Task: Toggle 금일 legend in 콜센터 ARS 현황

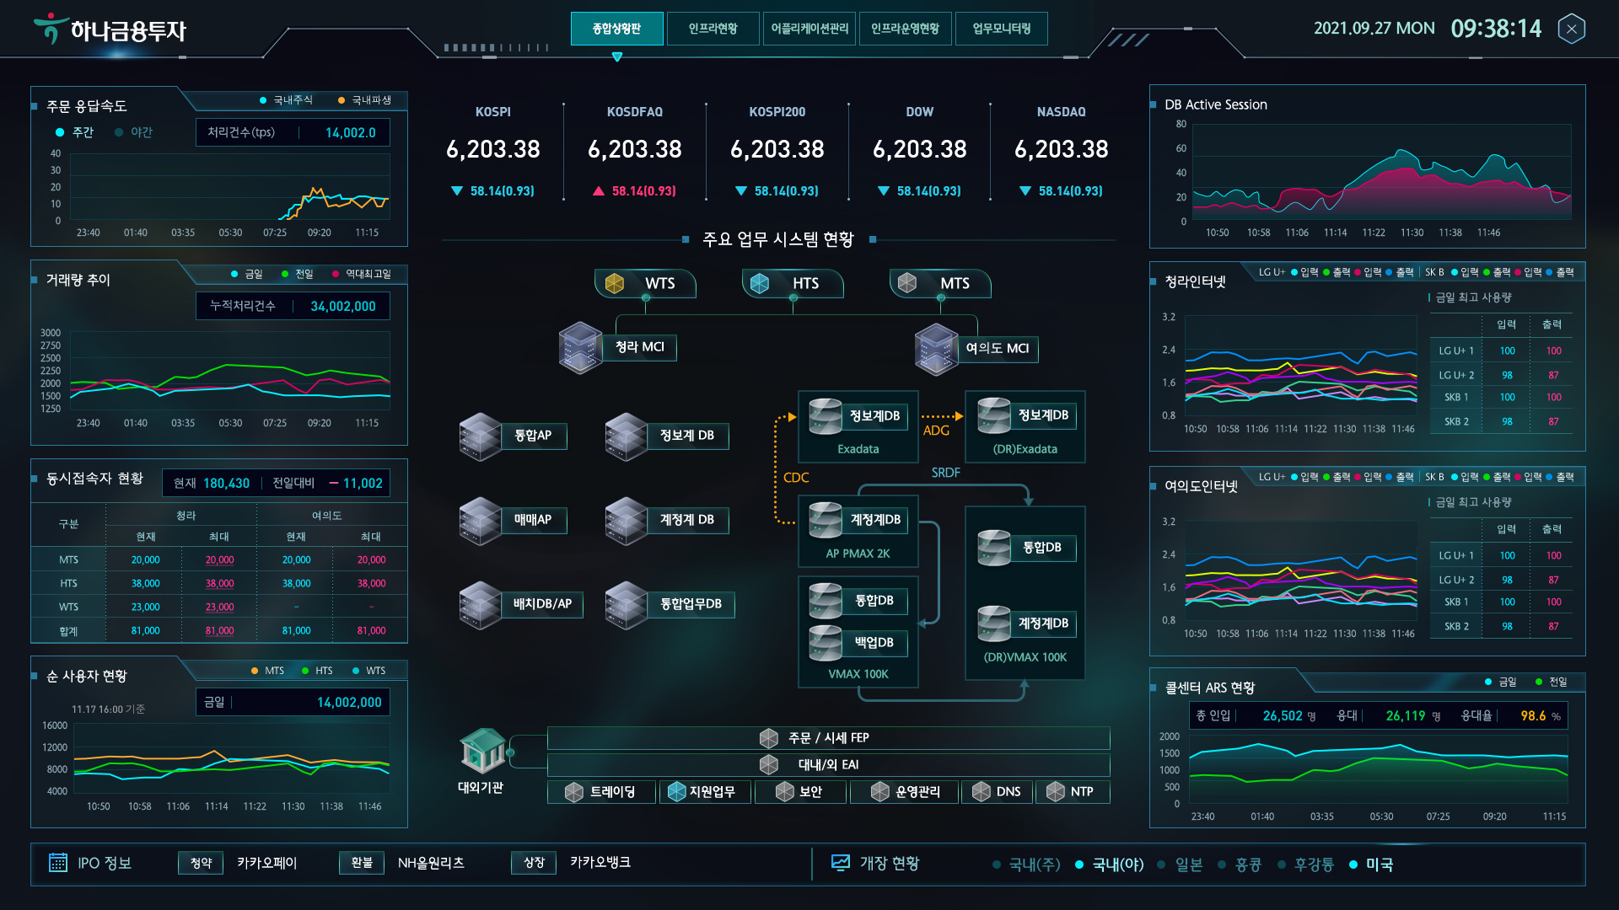Action: [x=1501, y=682]
